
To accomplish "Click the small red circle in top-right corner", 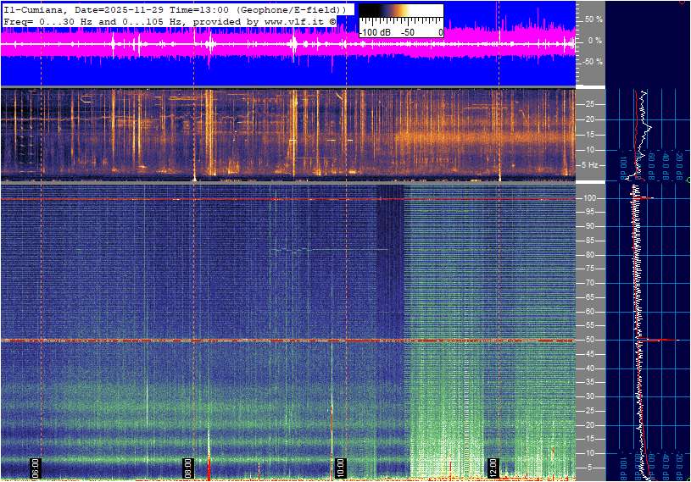I will (x=683, y=3).
